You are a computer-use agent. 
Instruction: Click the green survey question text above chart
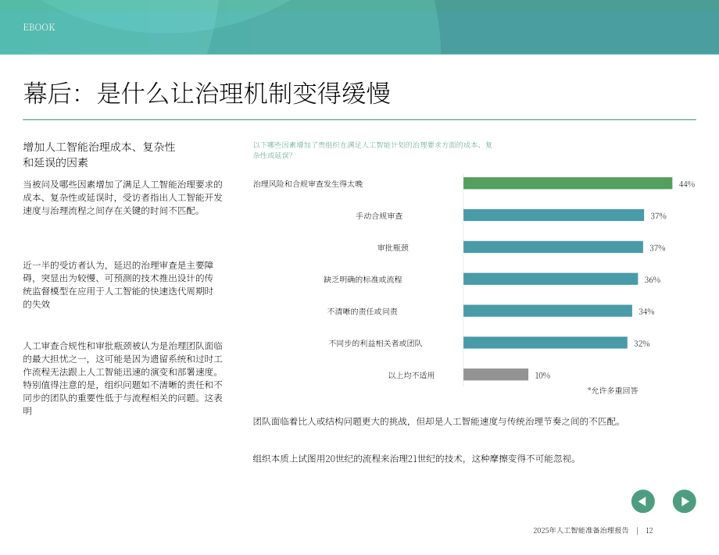[x=372, y=150]
